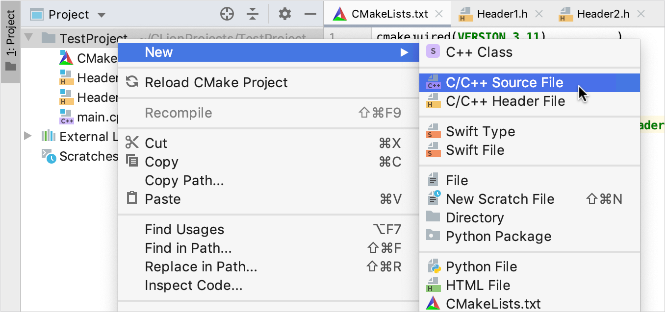This screenshot has height=313, width=666.
Task: Create a New Scratch File
Action: pyautogui.click(x=500, y=199)
